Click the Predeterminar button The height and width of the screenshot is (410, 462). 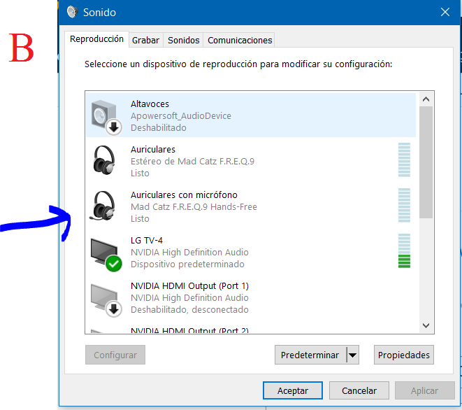pos(310,355)
